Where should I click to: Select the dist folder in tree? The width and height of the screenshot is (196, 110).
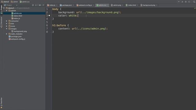[11, 24]
